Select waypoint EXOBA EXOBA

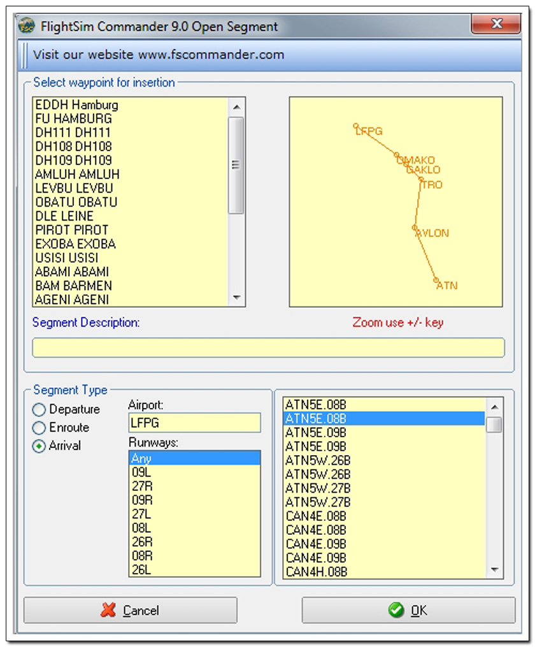click(130, 244)
